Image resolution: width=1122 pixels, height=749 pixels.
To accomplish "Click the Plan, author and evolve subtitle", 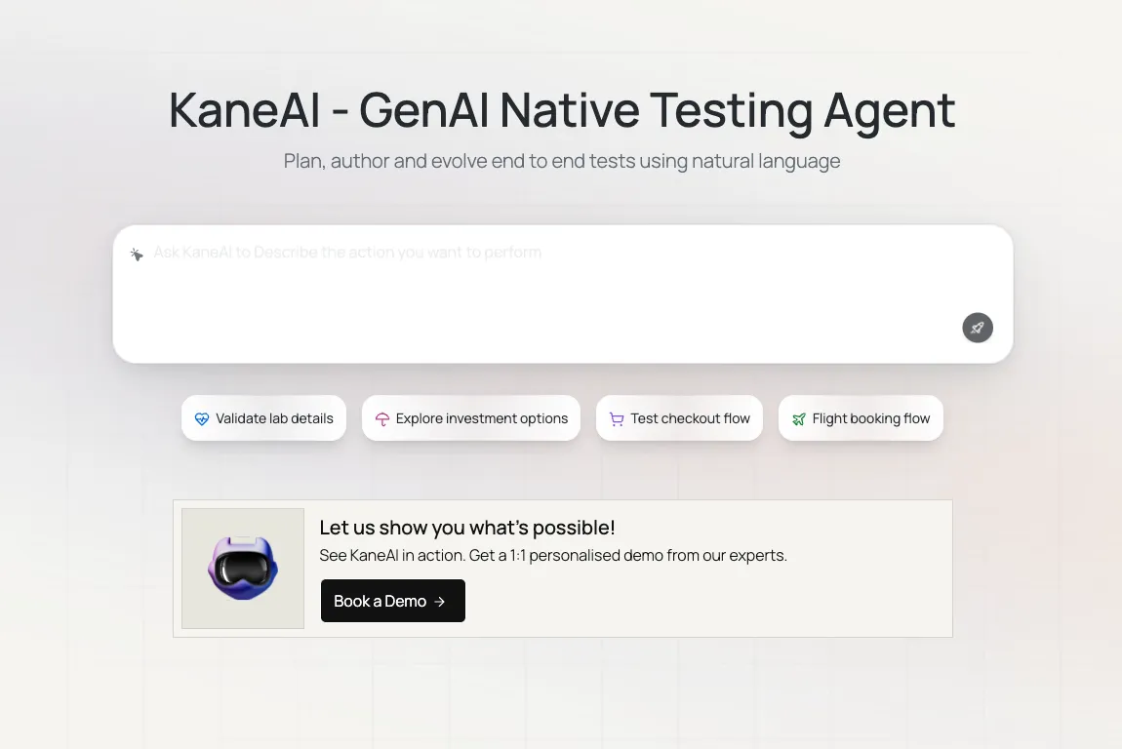I will coord(562,161).
